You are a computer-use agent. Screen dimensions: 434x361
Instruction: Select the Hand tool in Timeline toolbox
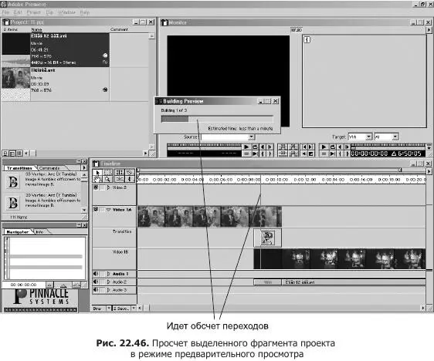(x=97, y=179)
